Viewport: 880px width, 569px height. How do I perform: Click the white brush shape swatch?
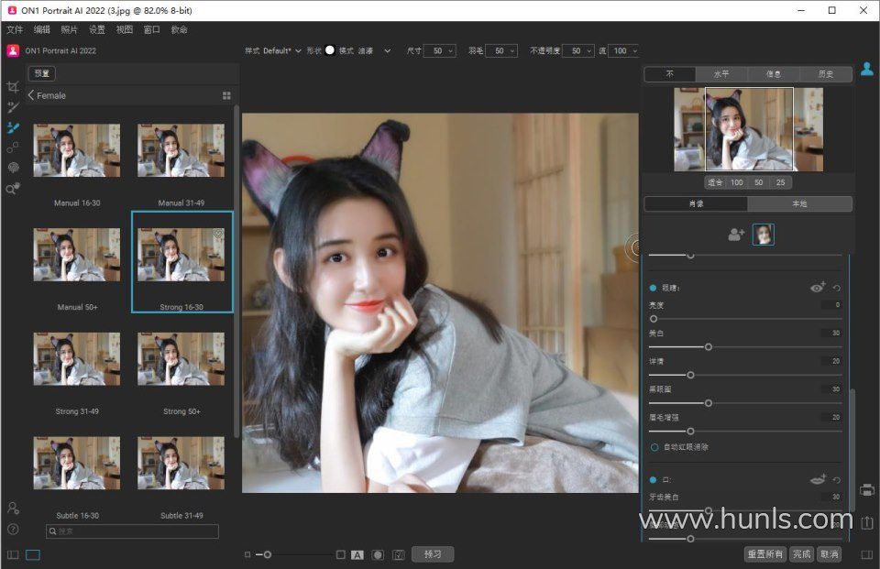pos(330,50)
